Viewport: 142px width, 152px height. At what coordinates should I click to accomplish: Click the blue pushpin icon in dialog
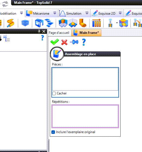[74, 42]
